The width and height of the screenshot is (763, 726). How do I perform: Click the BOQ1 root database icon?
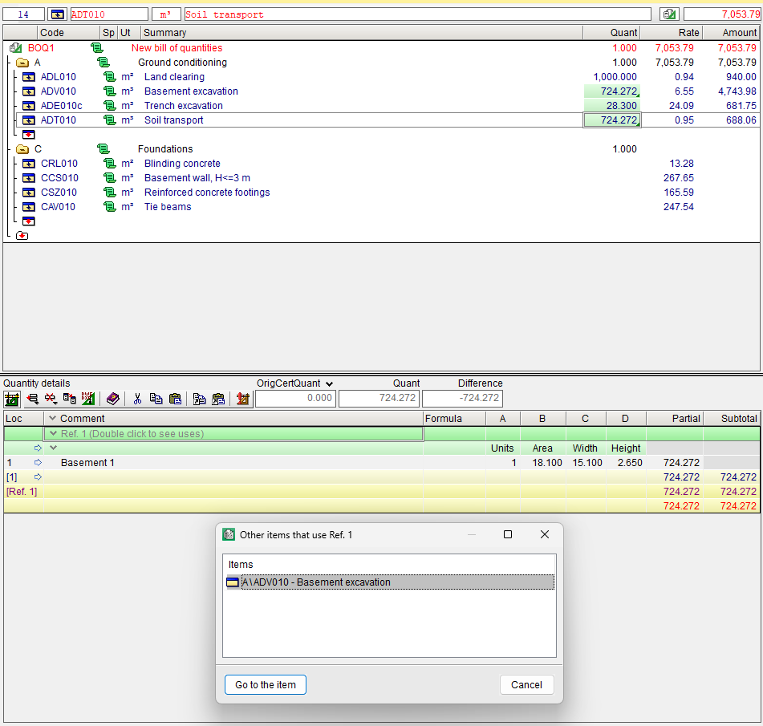coord(15,47)
